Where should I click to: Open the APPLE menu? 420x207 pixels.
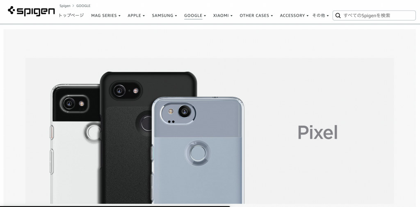click(136, 16)
